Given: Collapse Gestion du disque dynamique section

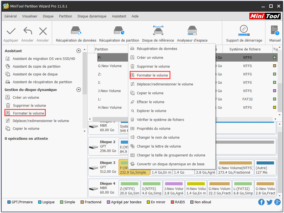Looking at the screenshot, I should (x=79, y=90).
